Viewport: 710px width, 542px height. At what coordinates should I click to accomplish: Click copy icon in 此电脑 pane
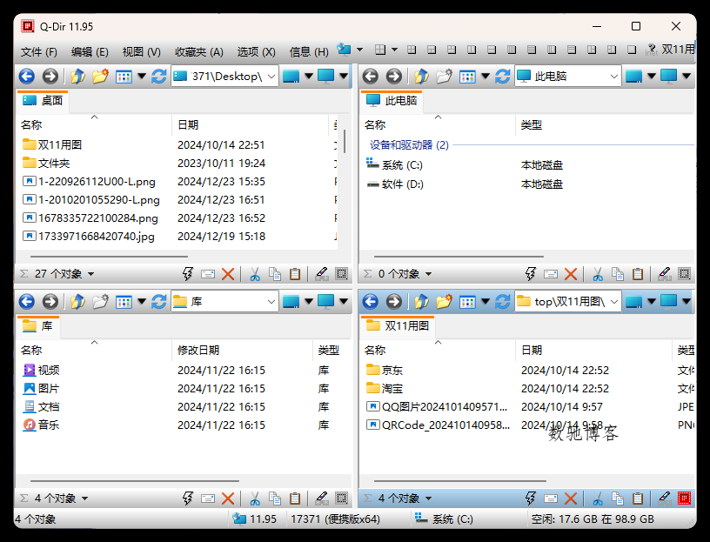pyautogui.click(x=618, y=274)
